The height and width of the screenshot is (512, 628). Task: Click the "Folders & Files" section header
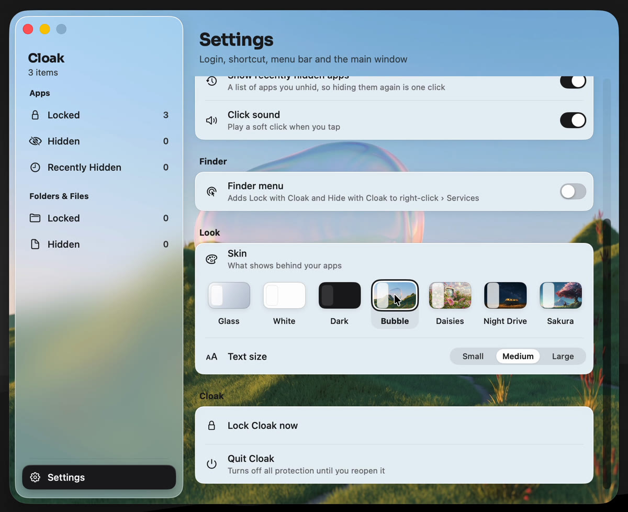(59, 196)
